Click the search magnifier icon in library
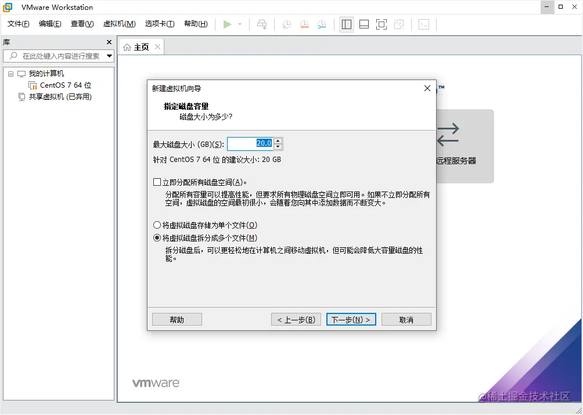 pos(13,56)
